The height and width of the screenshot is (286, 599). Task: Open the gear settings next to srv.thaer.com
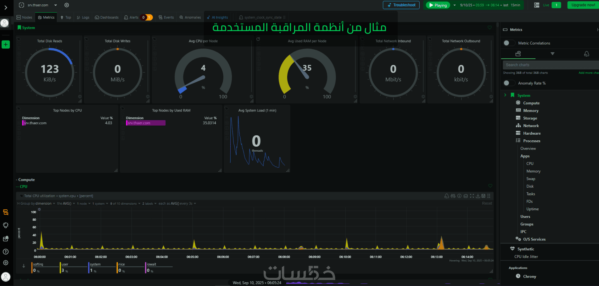point(67,5)
